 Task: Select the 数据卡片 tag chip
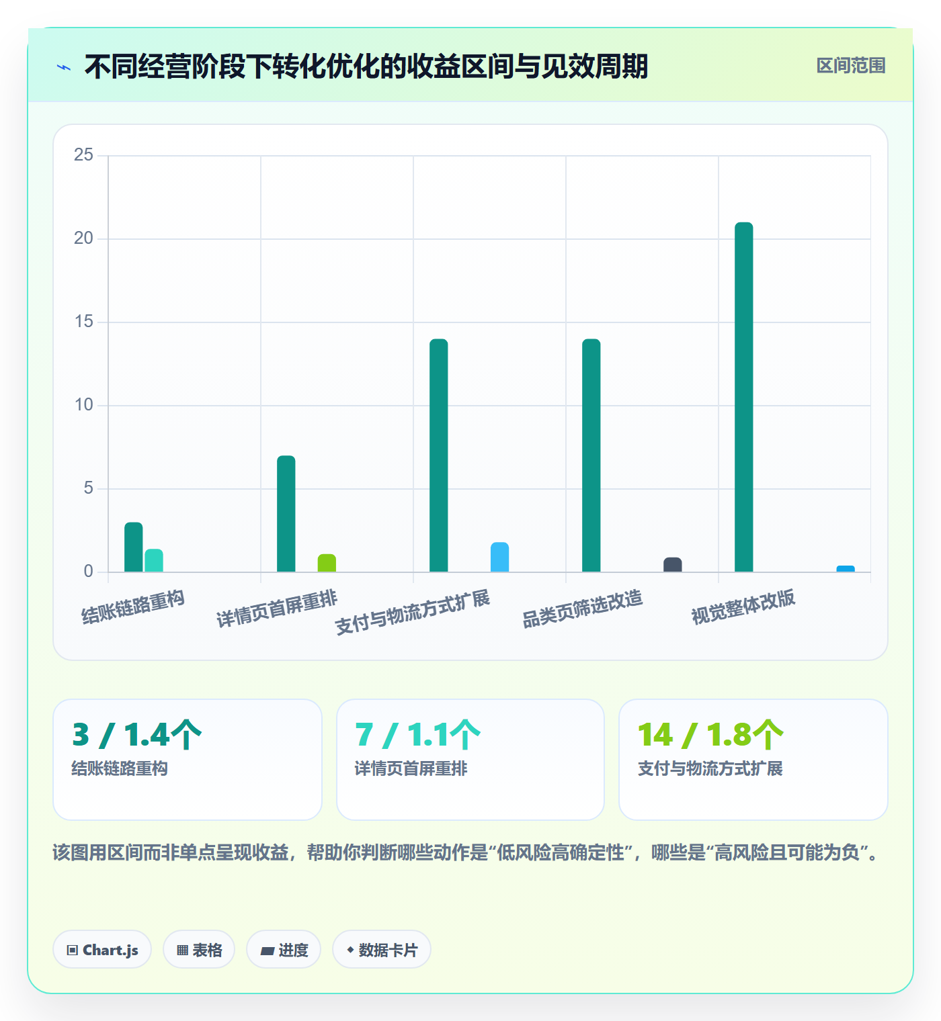(382, 950)
